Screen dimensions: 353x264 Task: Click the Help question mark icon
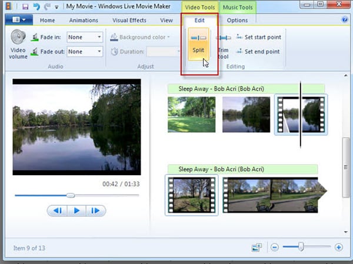[345, 19]
